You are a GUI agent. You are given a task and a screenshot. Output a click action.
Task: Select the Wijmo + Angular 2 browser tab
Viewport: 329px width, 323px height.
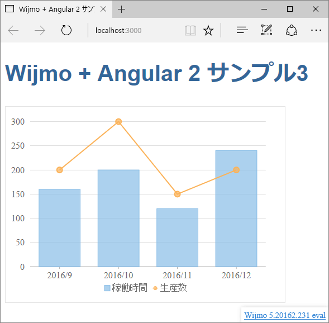tap(56, 9)
